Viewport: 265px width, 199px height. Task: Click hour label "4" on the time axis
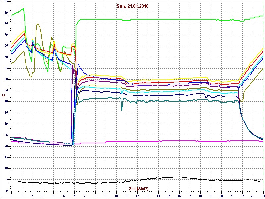[x=53, y=195]
